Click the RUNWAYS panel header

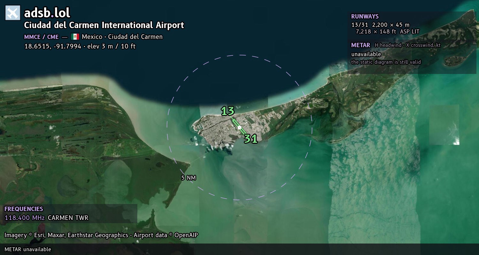click(x=365, y=17)
